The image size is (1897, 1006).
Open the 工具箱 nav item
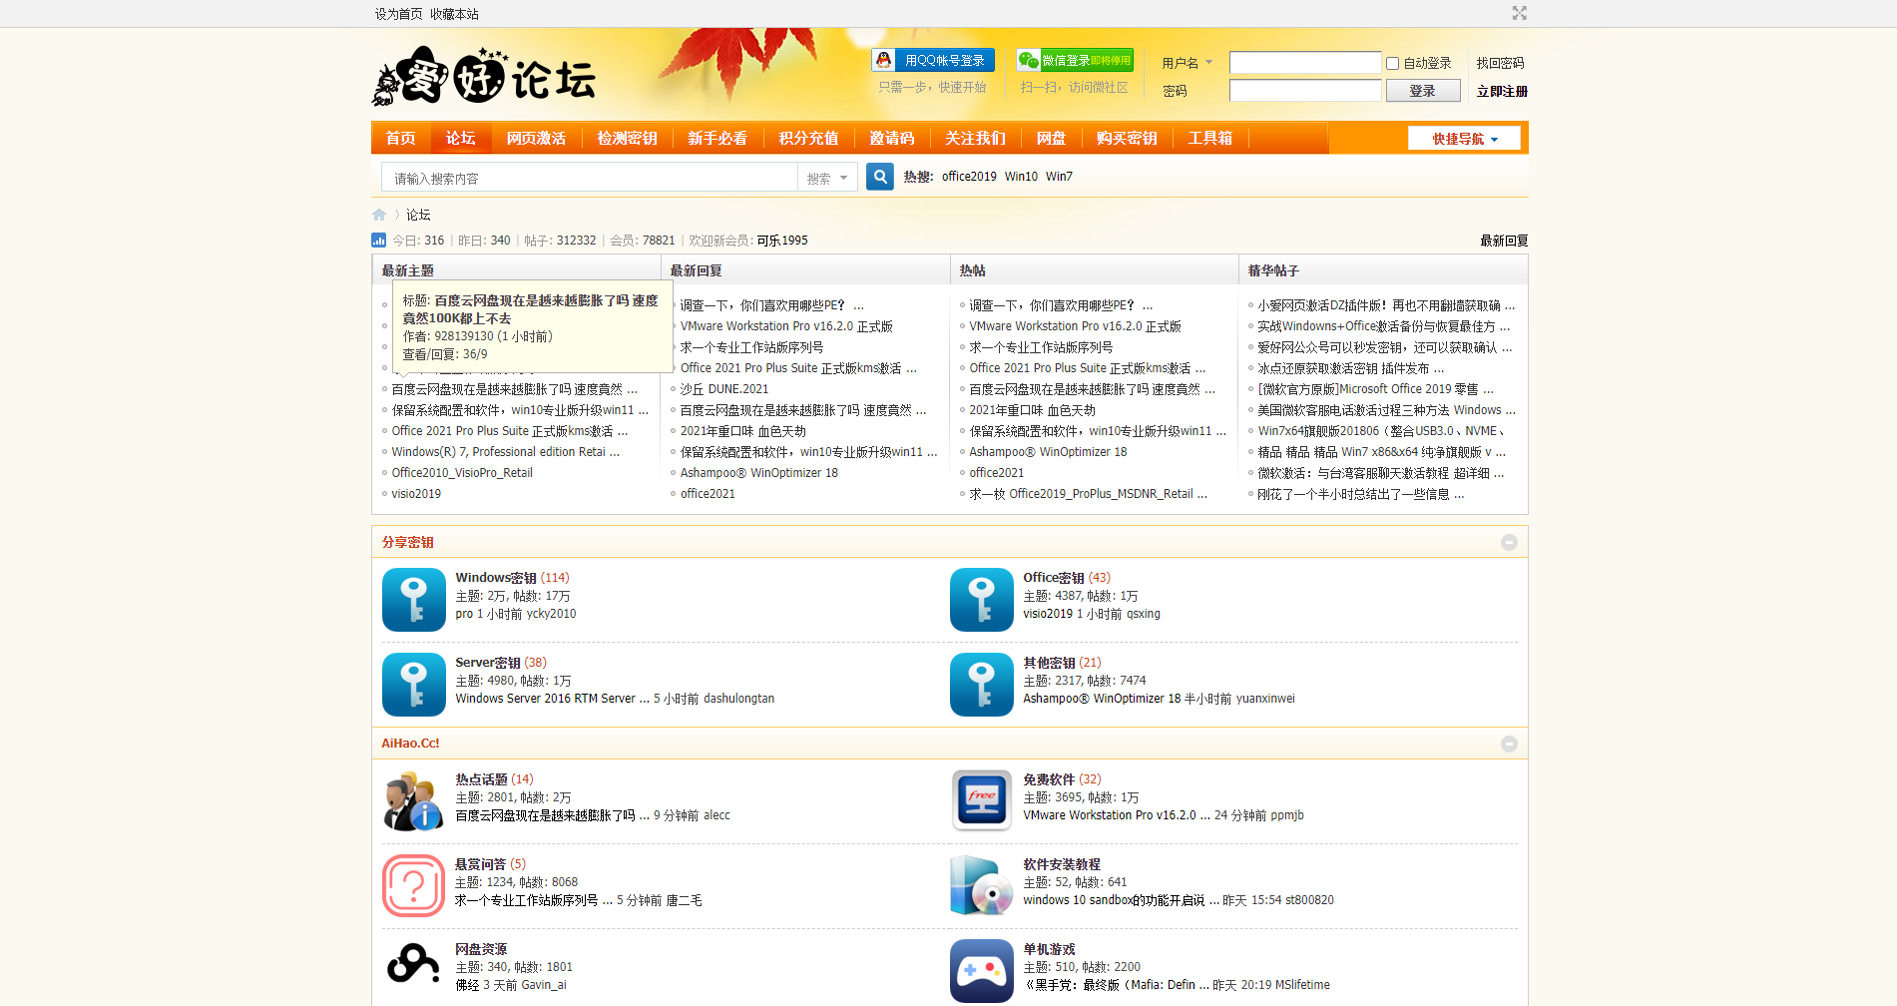pos(1209,138)
